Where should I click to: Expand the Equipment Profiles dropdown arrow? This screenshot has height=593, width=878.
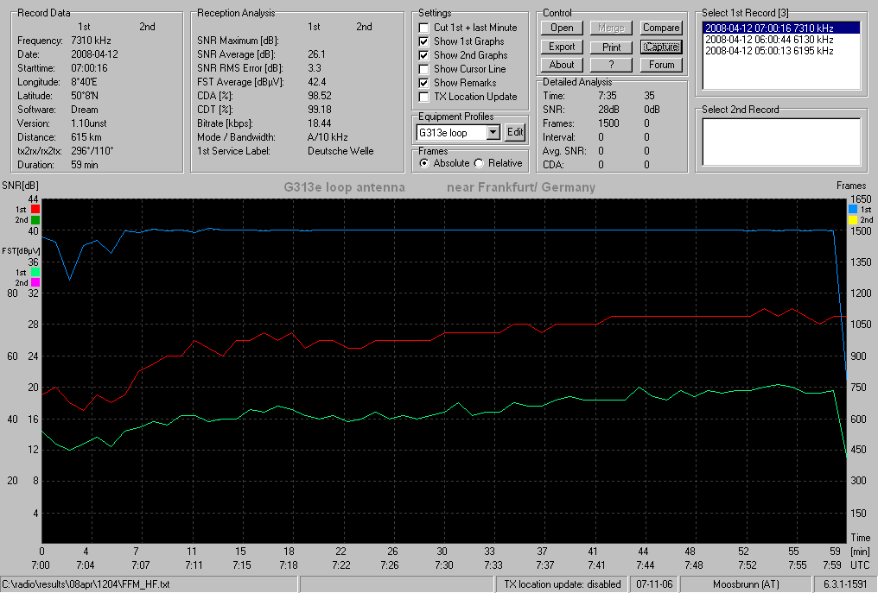click(493, 133)
